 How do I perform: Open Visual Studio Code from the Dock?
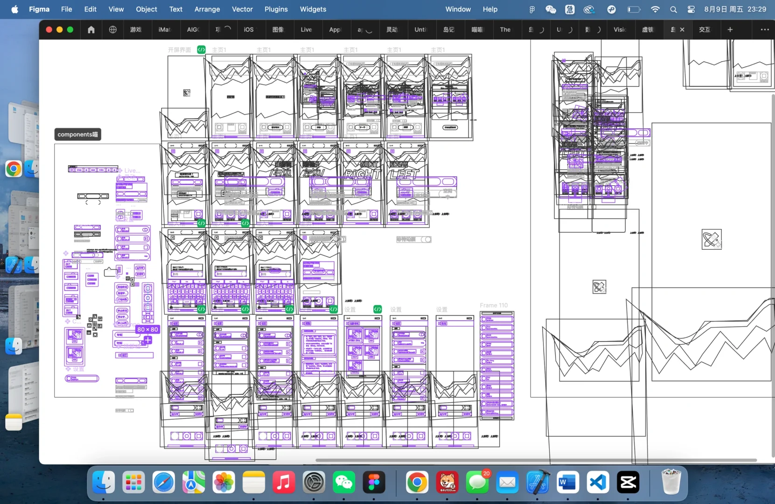[x=598, y=483]
